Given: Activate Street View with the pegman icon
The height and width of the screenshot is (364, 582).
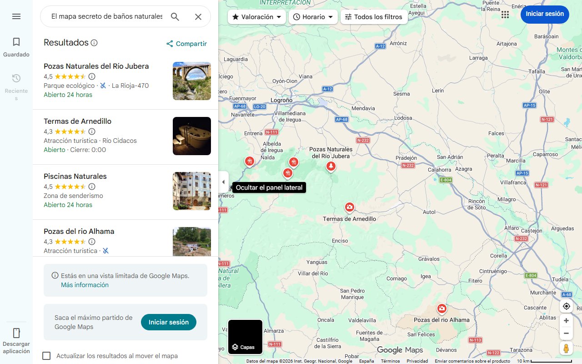Looking at the screenshot, I should point(566,348).
